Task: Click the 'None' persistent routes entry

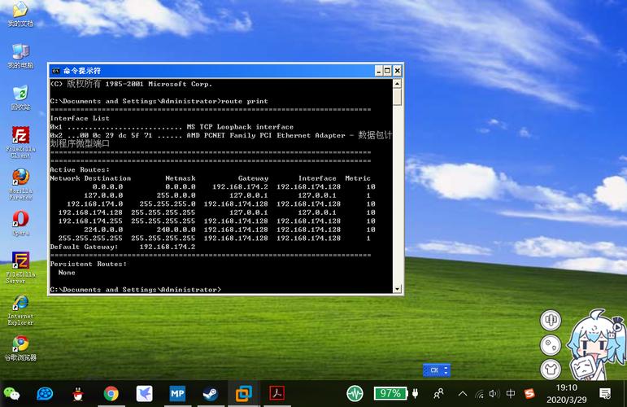Action: tap(67, 273)
